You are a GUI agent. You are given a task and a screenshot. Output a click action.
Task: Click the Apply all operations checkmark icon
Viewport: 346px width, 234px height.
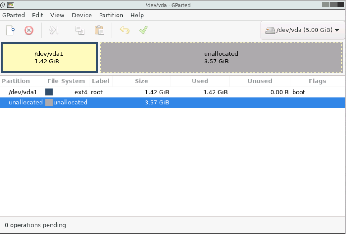[143, 30]
